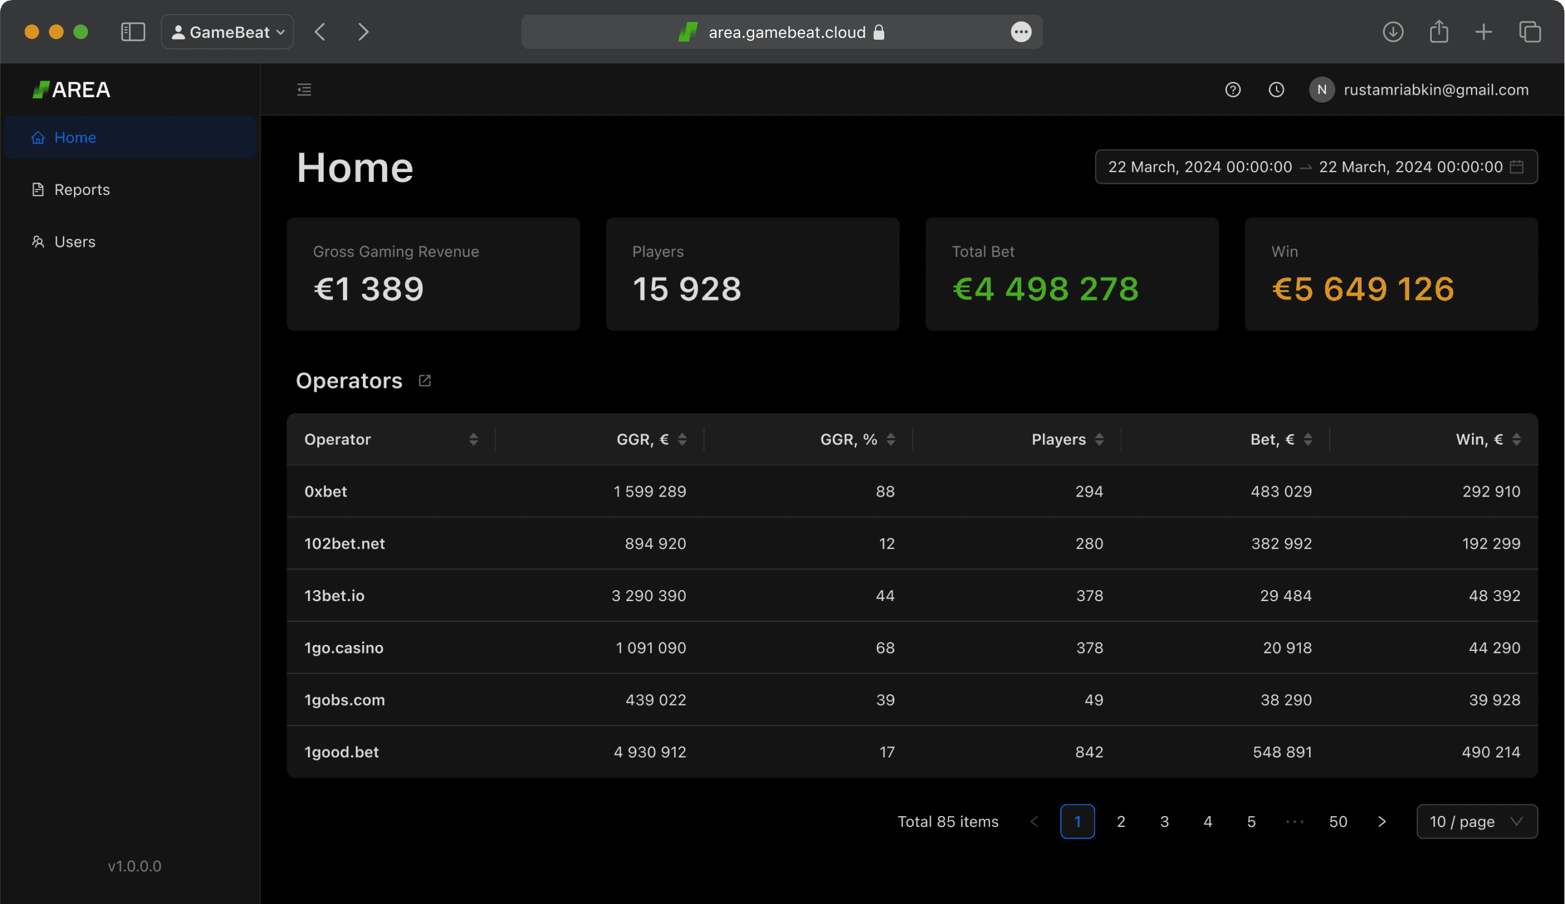Screen dimensions: 1565x904
Task: Open the clock history icon
Action: (x=1276, y=89)
